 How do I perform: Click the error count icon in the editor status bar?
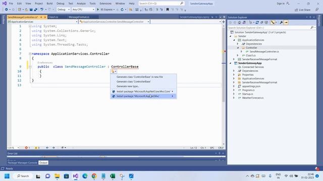point(26,147)
